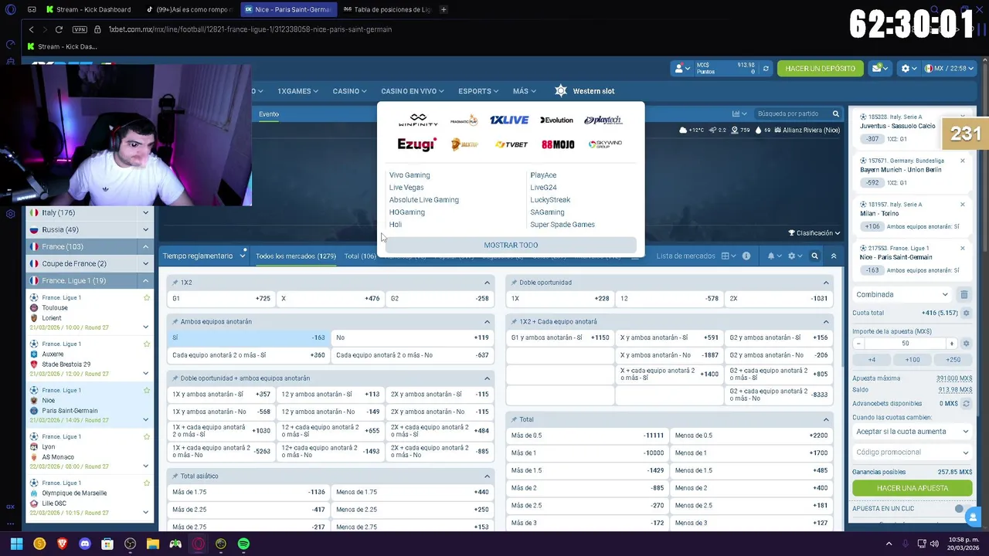Screen dimensions: 989x556
Task: Open the MÁS menu
Action: pyautogui.click(x=524, y=91)
